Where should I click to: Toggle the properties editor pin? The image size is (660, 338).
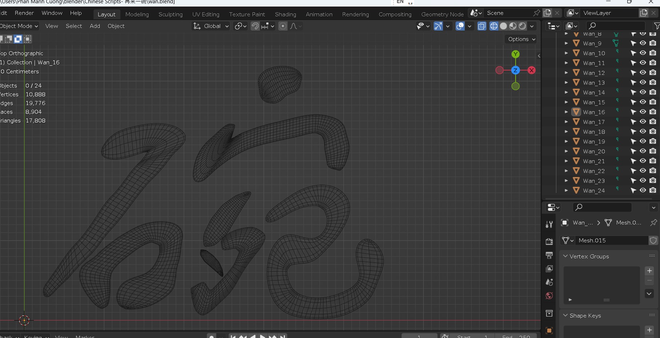tap(654, 222)
